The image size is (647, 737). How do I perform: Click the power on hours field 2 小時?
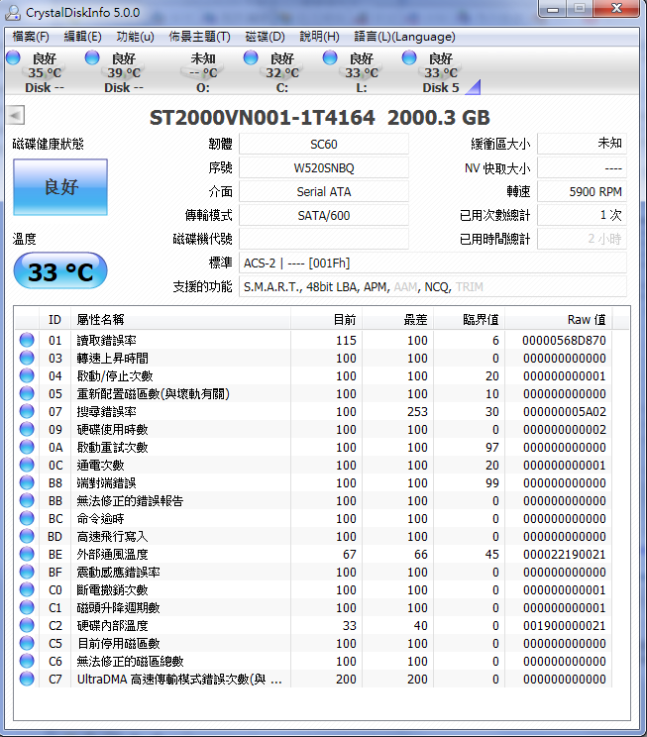click(x=583, y=239)
